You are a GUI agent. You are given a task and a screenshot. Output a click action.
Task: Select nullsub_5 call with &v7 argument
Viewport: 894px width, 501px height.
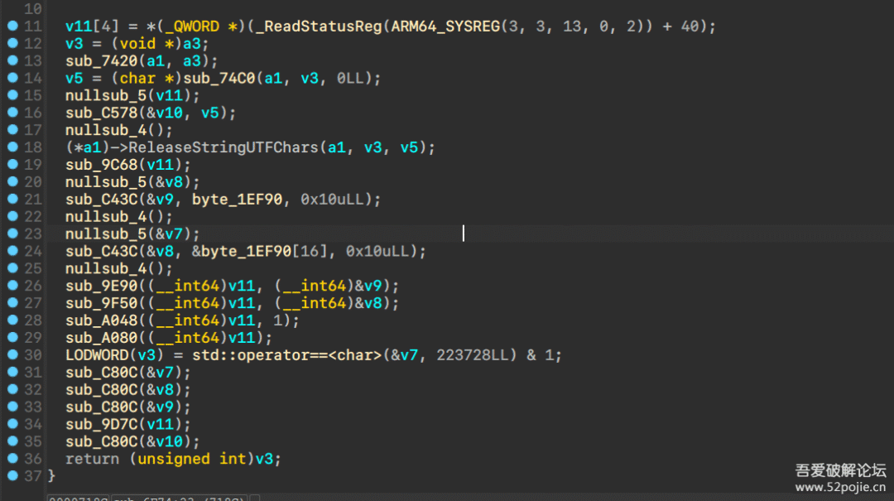(x=132, y=234)
